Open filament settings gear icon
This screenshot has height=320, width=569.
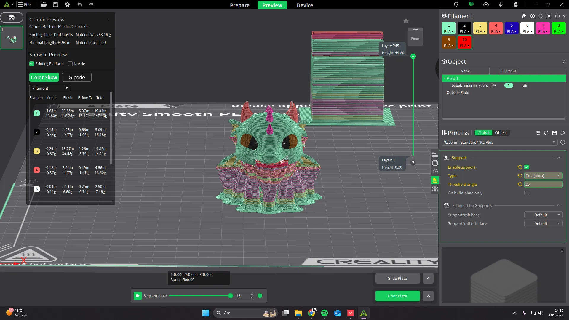(557, 16)
